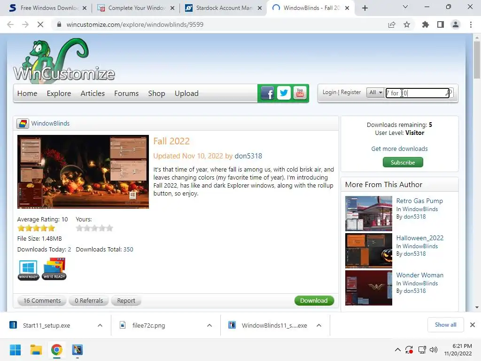Open the Home menu item

(x=27, y=94)
